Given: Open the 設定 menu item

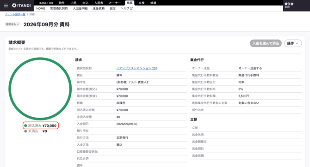Looking at the screenshot, I should pos(112,8).
